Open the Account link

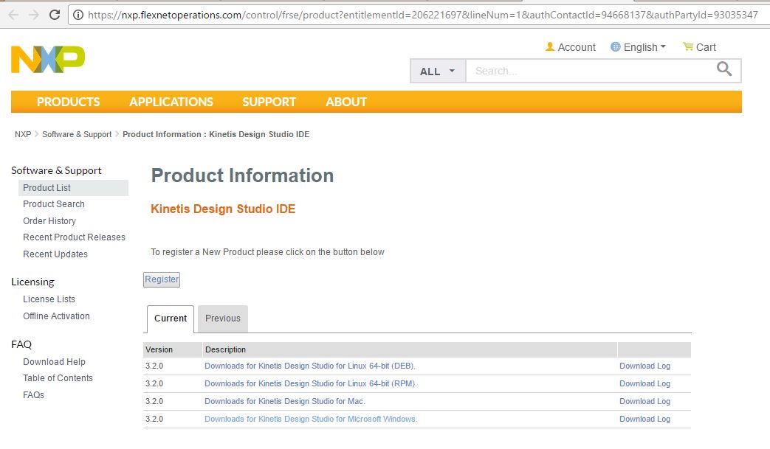tap(577, 47)
